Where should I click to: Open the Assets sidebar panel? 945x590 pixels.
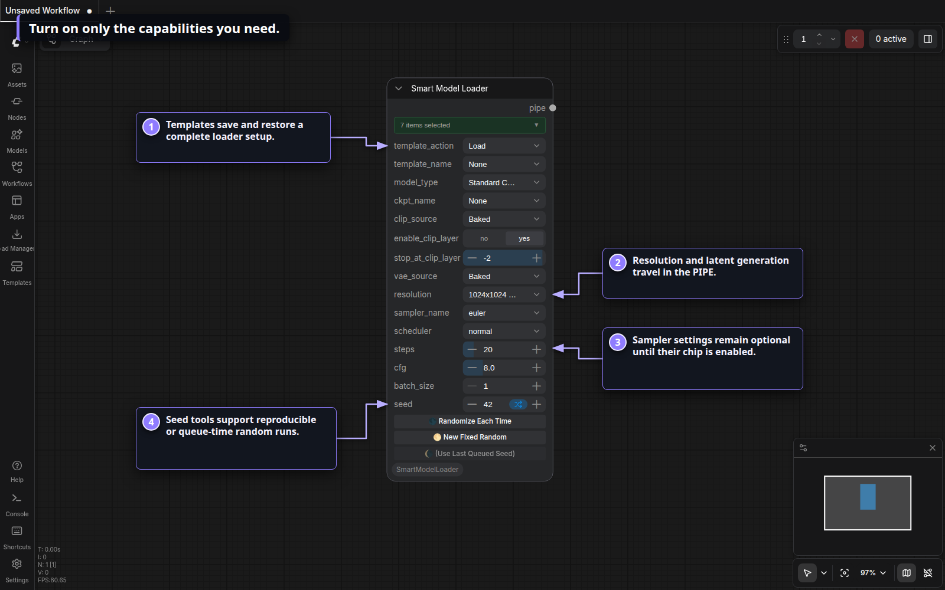17,75
